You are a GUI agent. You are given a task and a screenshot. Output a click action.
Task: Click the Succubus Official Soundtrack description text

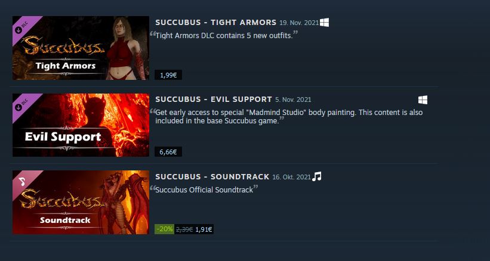click(204, 190)
